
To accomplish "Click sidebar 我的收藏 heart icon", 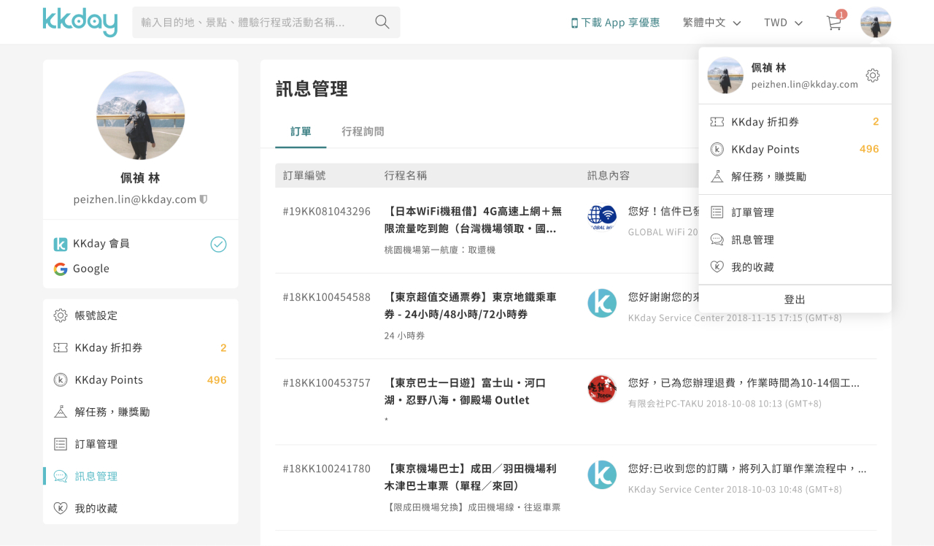I will tap(61, 508).
